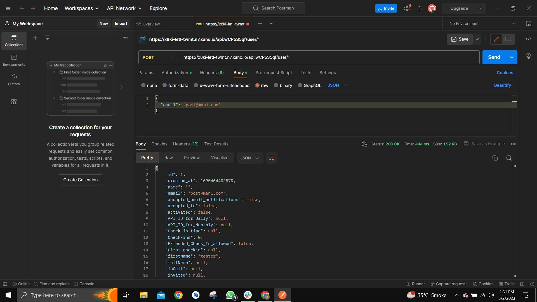This screenshot has width=537, height=302.
Task: Select the form-data body option
Action: pos(175,85)
